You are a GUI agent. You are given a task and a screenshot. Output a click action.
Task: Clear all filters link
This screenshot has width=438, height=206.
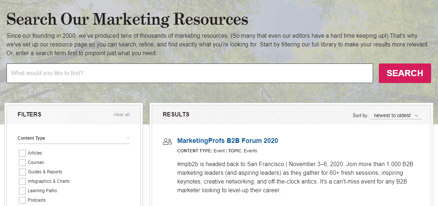(122, 115)
